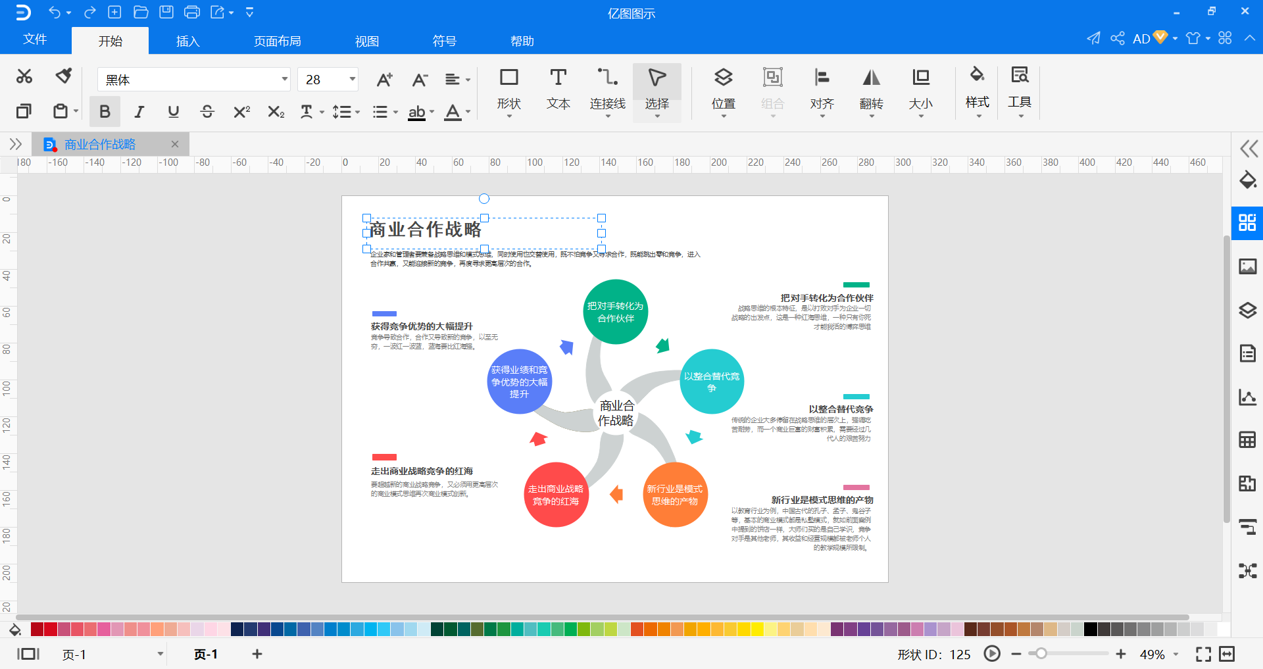Expand the left panel chevrons
The width and height of the screenshot is (1263, 669).
pyautogui.click(x=16, y=144)
